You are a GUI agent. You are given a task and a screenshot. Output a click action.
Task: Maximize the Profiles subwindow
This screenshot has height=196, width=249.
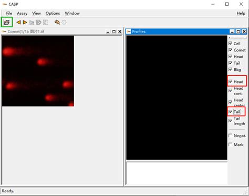click(238, 32)
